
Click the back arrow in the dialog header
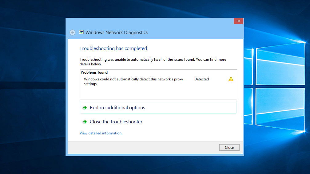click(72, 33)
